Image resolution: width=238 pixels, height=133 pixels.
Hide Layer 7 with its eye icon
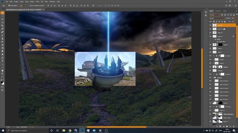210,52
